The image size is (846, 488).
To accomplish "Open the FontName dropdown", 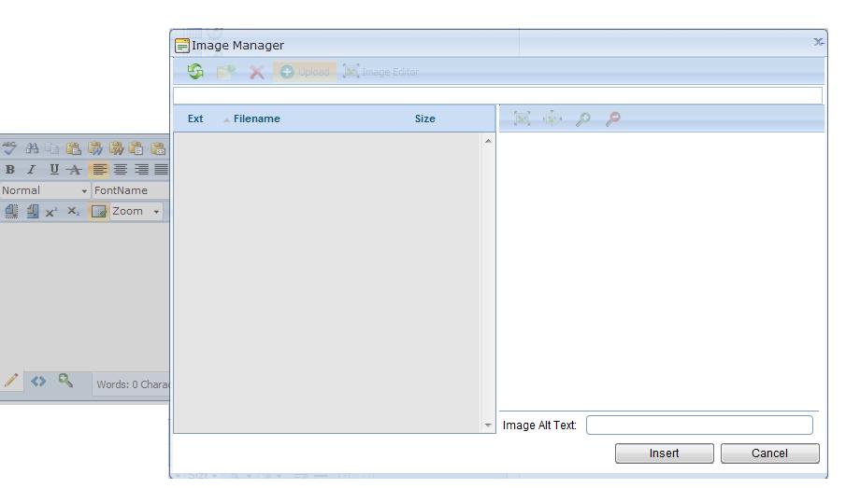I will coord(131,190).
